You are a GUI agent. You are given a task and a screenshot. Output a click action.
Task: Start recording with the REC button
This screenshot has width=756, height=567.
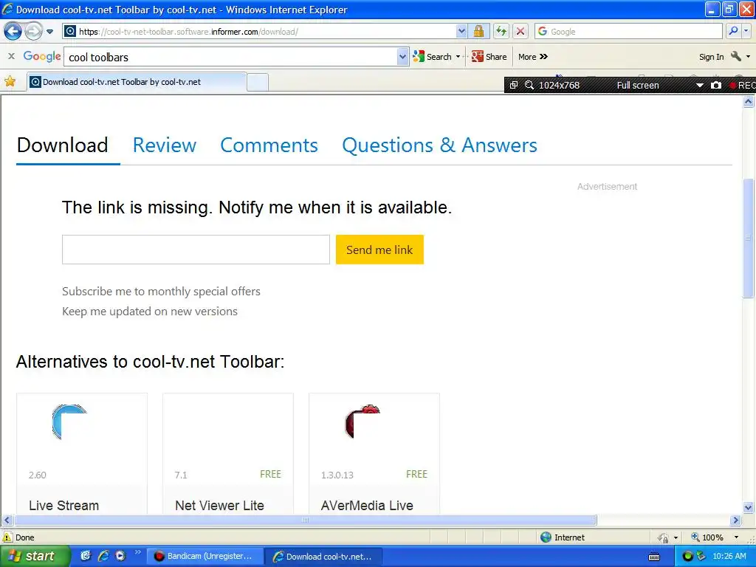(741, 86)
